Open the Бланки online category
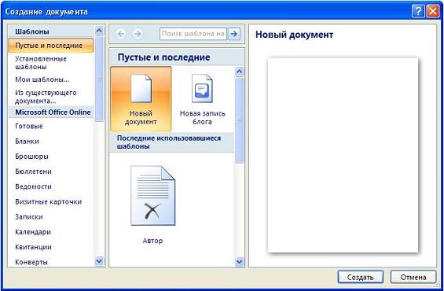444x291 pixels. click(x=27, y=141)
